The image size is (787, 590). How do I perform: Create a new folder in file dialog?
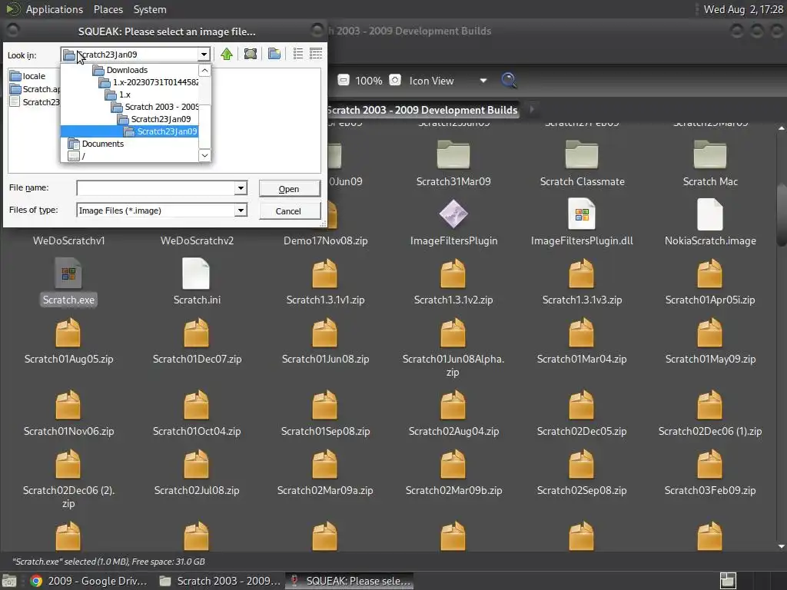tap(274, 54)
